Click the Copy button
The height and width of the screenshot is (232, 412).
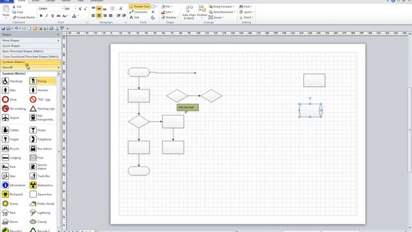click(18, 12)
